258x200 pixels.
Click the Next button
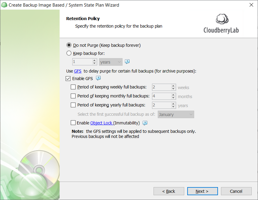(x=202, y=191)
